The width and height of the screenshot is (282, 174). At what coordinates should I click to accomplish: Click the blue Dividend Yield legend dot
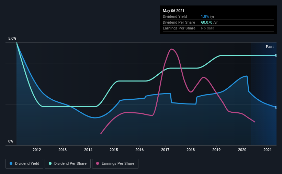[11, 163]
